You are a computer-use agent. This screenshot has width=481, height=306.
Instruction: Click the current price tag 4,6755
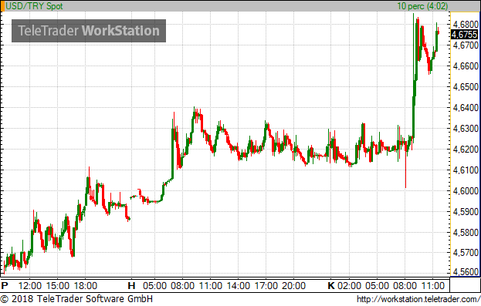pyautogui.click(x=465, y=35)
